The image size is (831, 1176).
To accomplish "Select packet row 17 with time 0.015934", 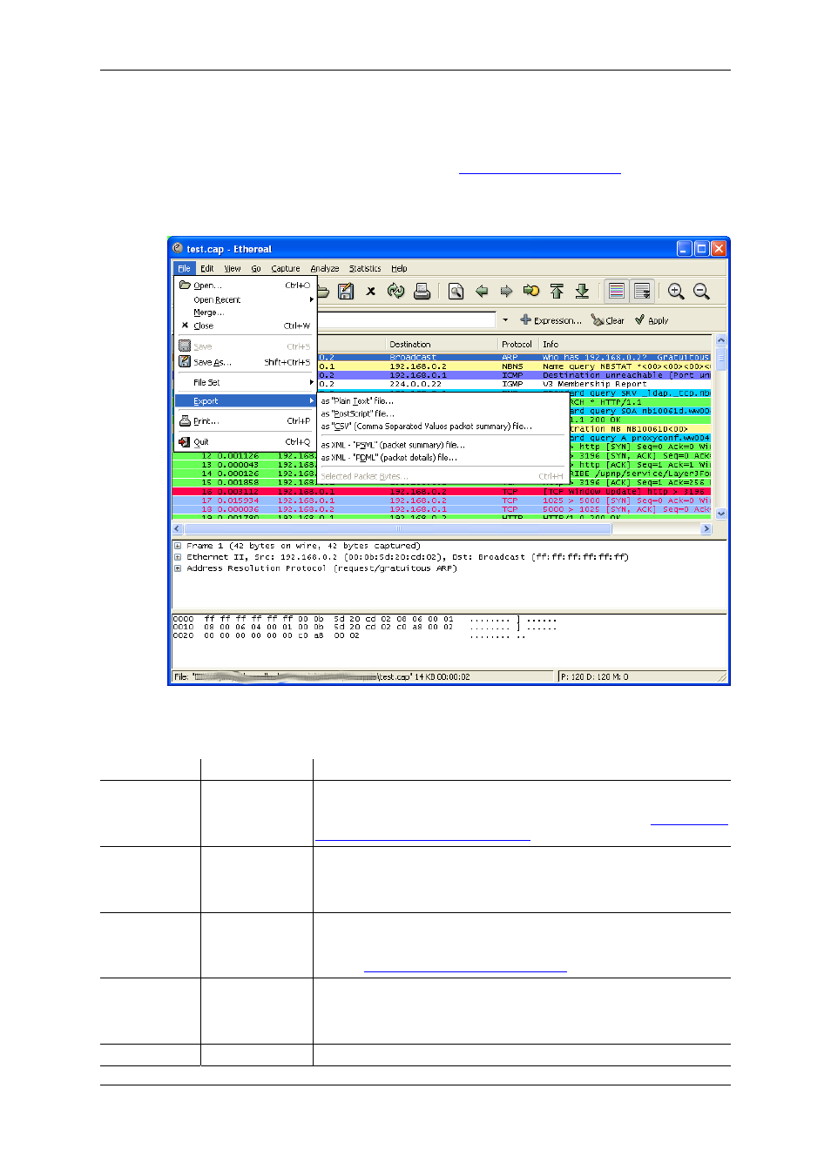I will tap(442, 501).
